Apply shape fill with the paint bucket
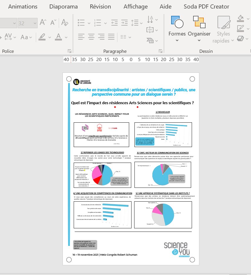Viewport: 251px width, 275px height. point(240,18)
